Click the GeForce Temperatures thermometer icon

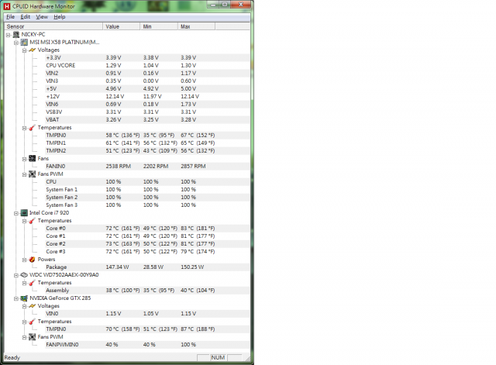pos(32,322)
